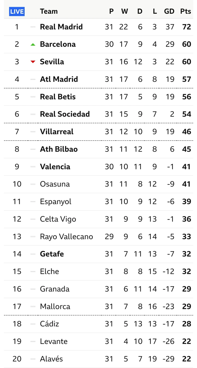Viewport: 197px width, 368px height.
Task: Click the Valencia team link
Action: click(55, 167)
